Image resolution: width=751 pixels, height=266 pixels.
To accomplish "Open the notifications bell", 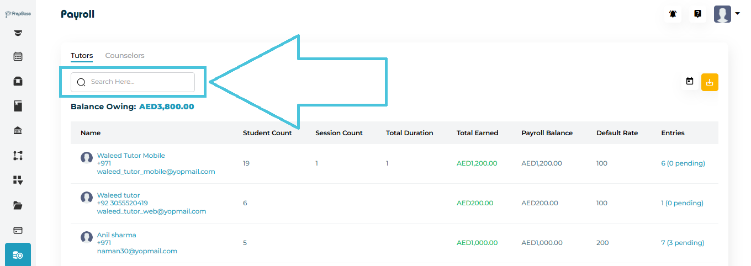I will (673, 14).
